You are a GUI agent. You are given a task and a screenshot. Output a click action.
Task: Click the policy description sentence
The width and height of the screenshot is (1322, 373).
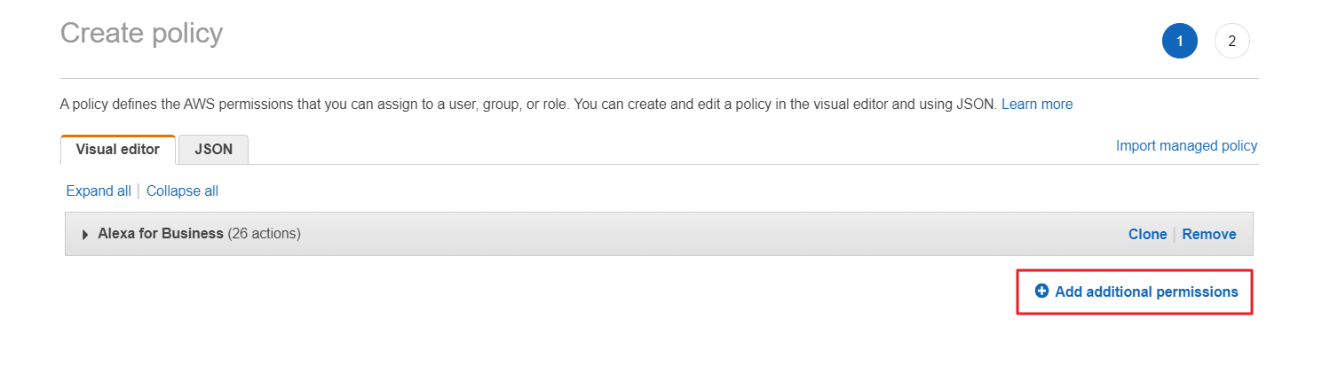coord(528,105)
